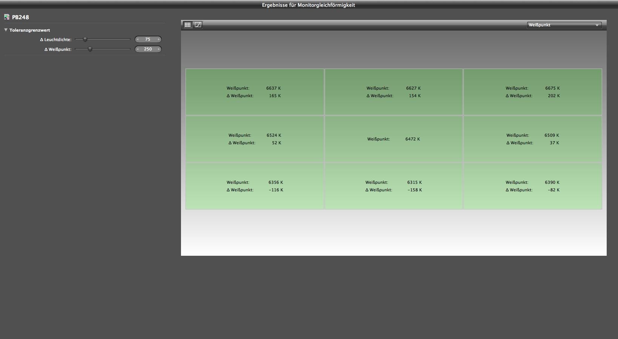Screen dimensions: 618x339
Task: Select the top-left cell with 6637 K
Action: 255,92
